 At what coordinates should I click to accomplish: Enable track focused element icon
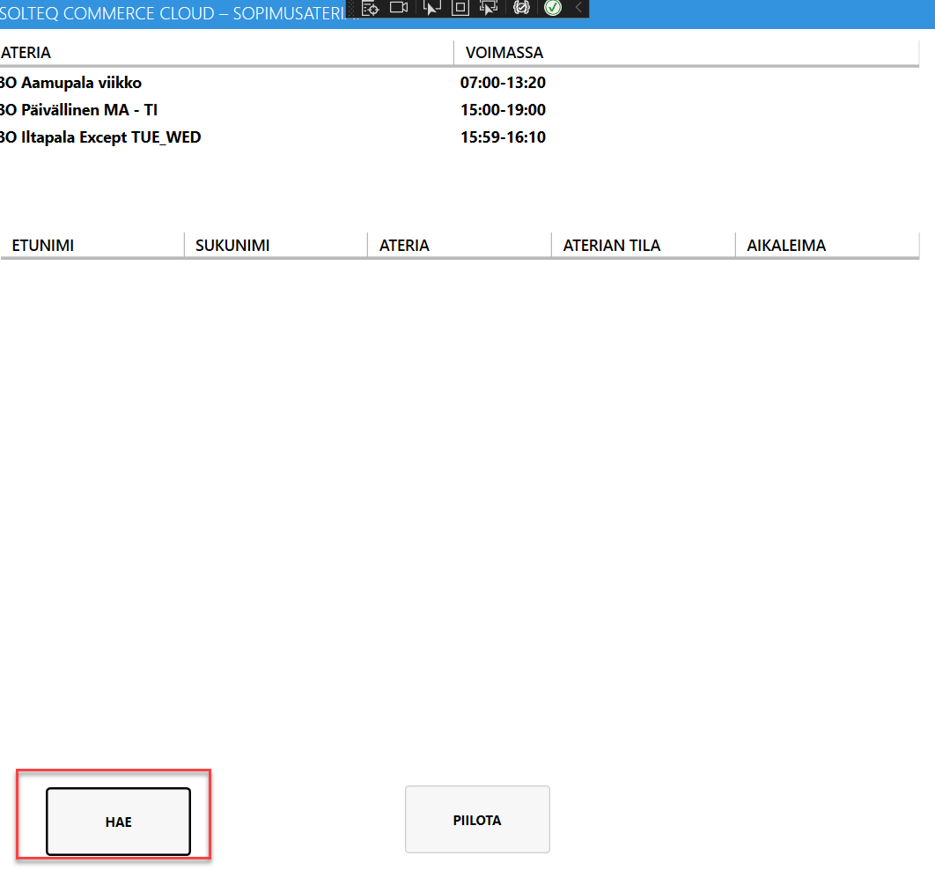[489, 8]
